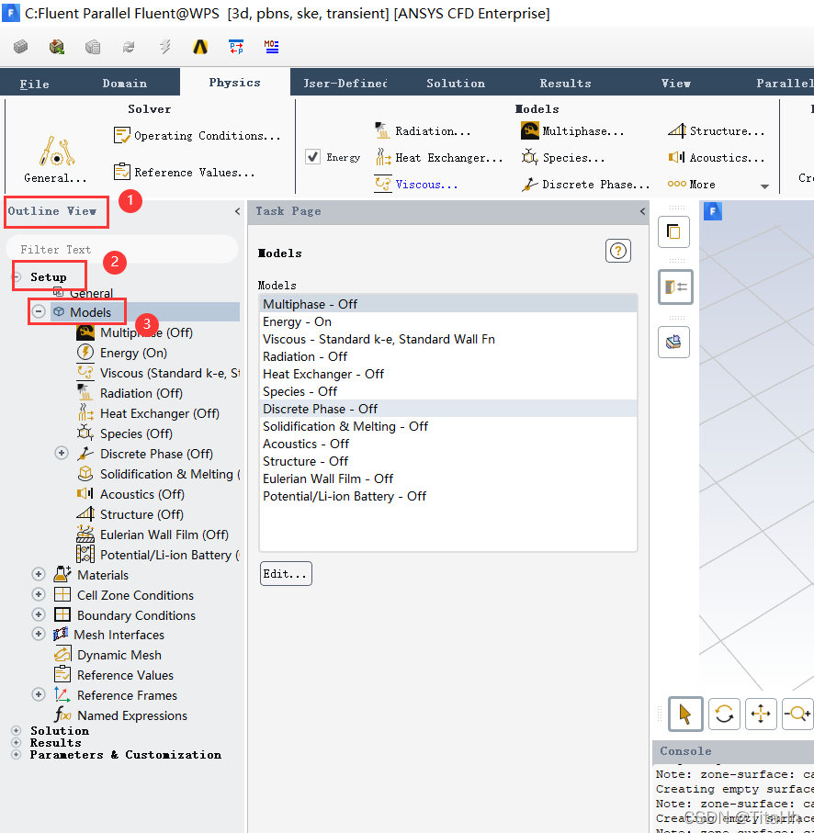Image resolution: width=814 pixels, height=833 pixels.
Task: Click the MO text-lines toolbar icon
Action: tap(272, 47)
